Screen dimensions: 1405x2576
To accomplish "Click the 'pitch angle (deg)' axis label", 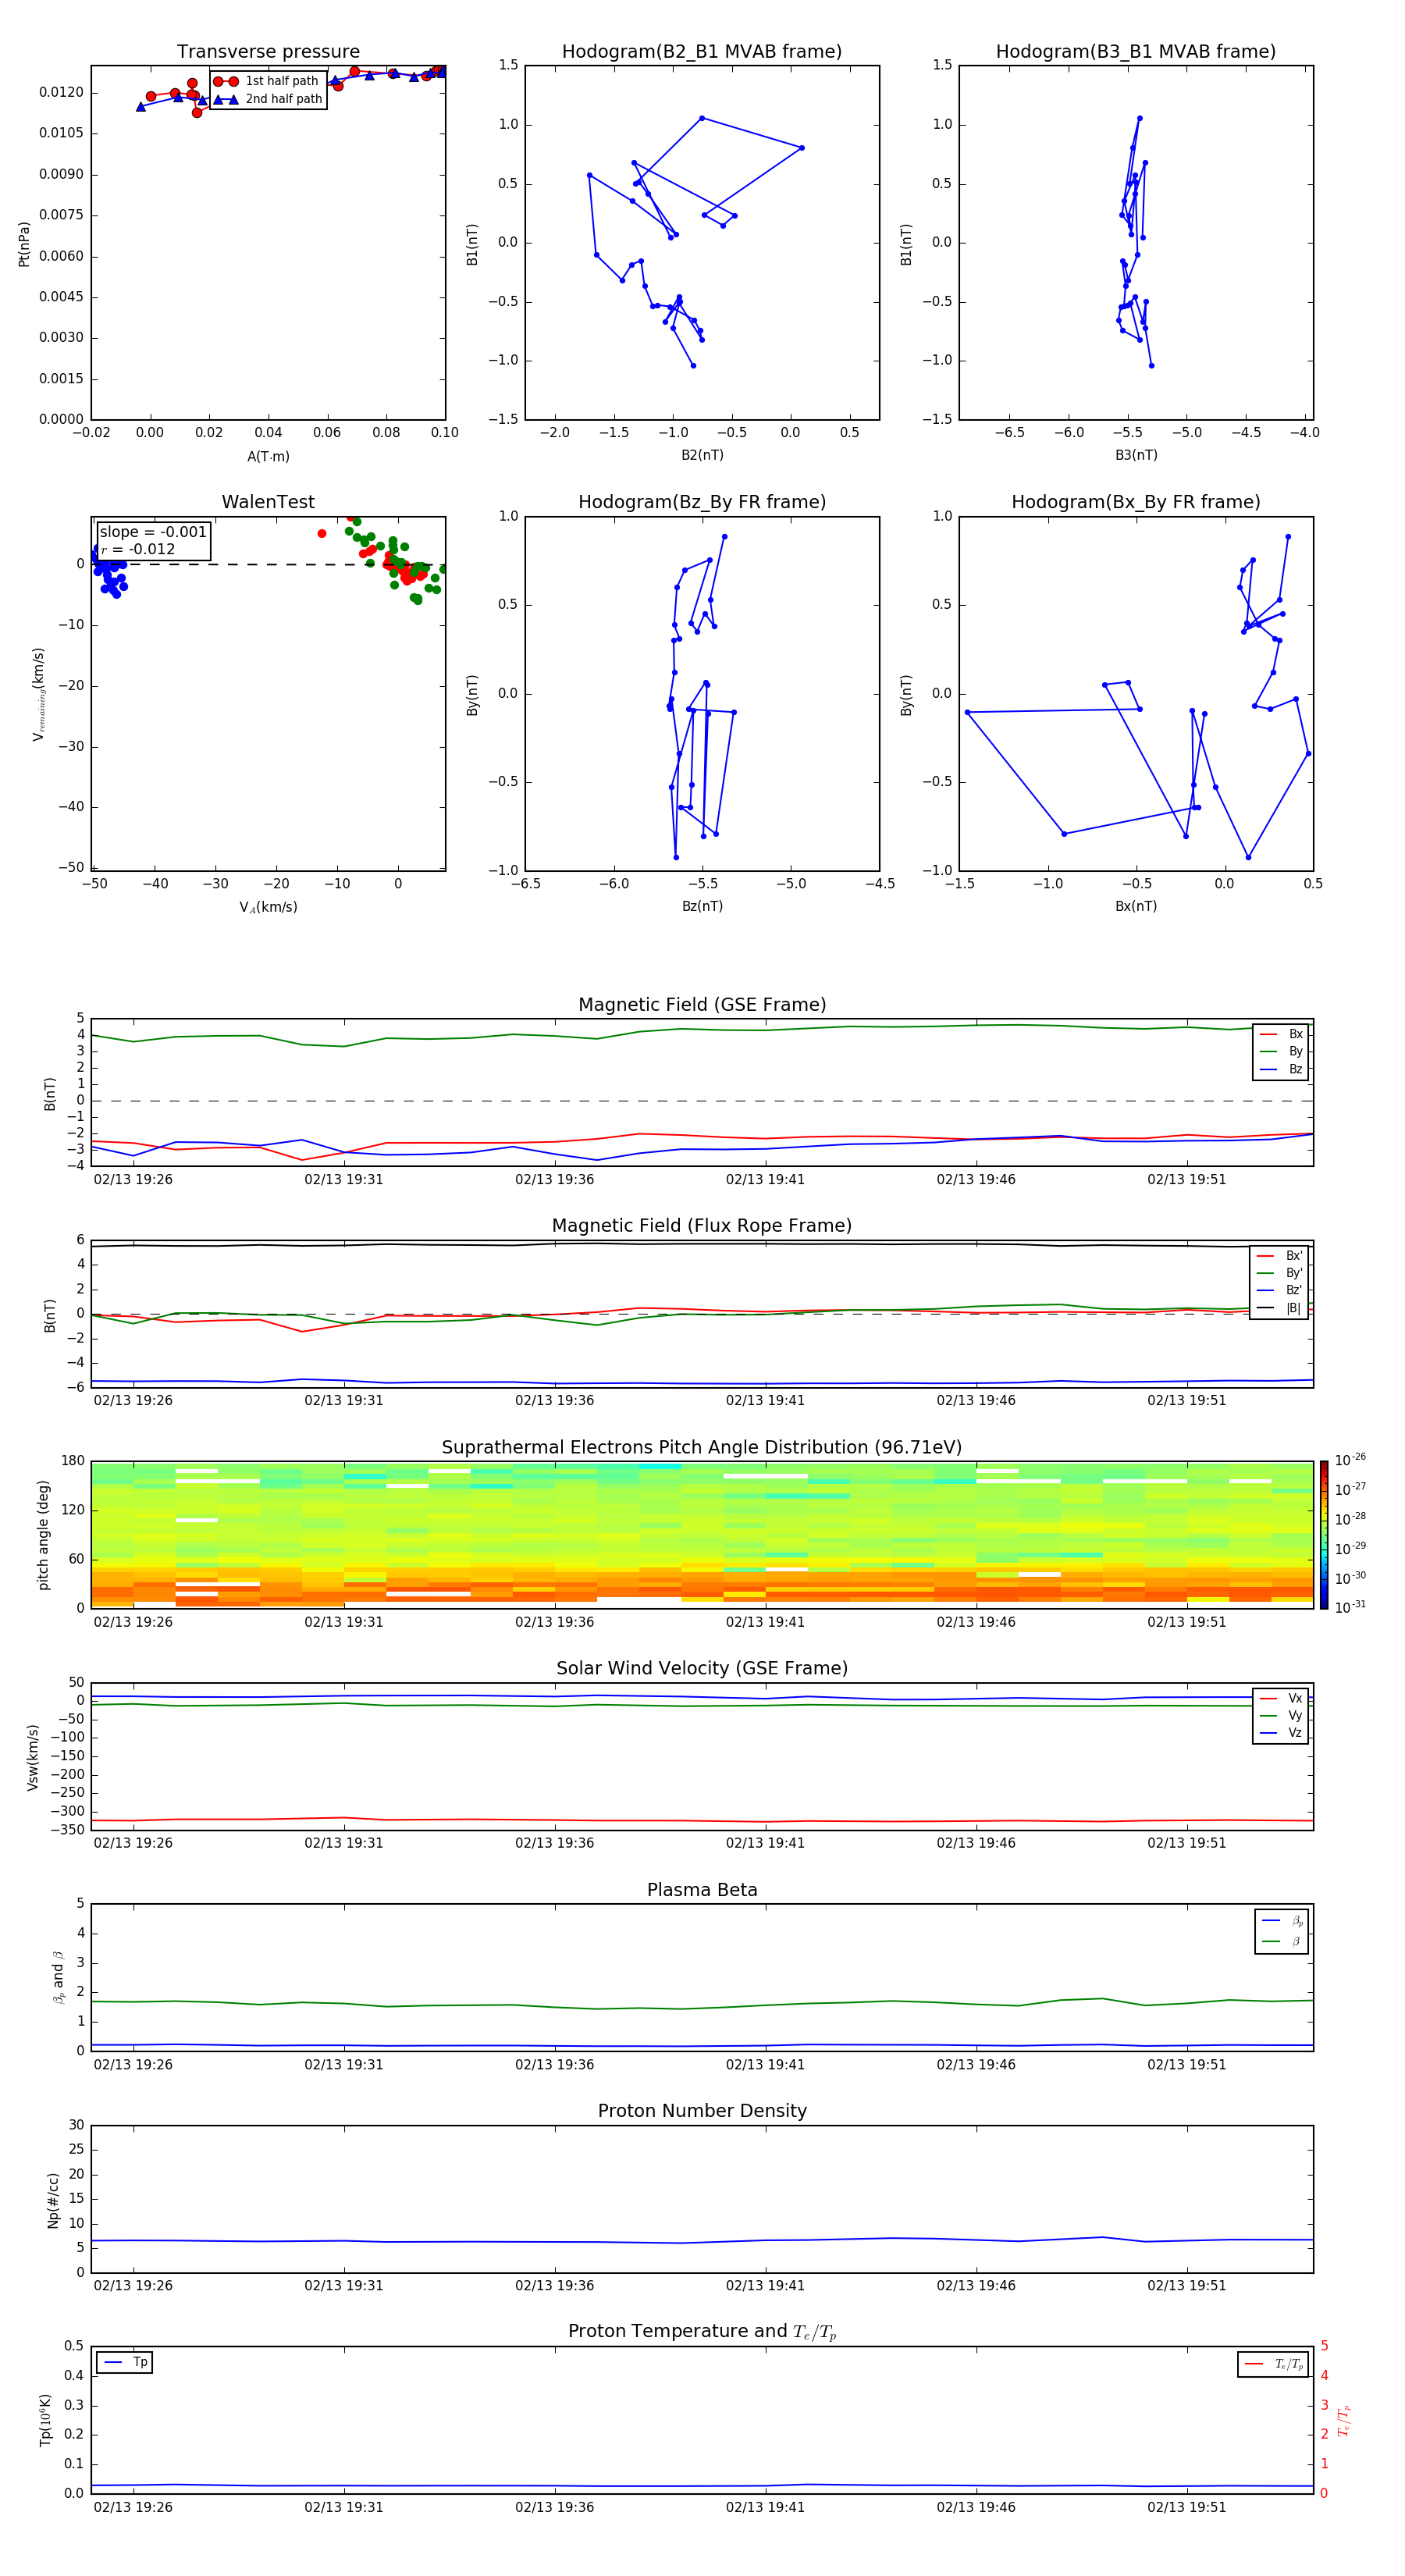I will (44, 1534).
